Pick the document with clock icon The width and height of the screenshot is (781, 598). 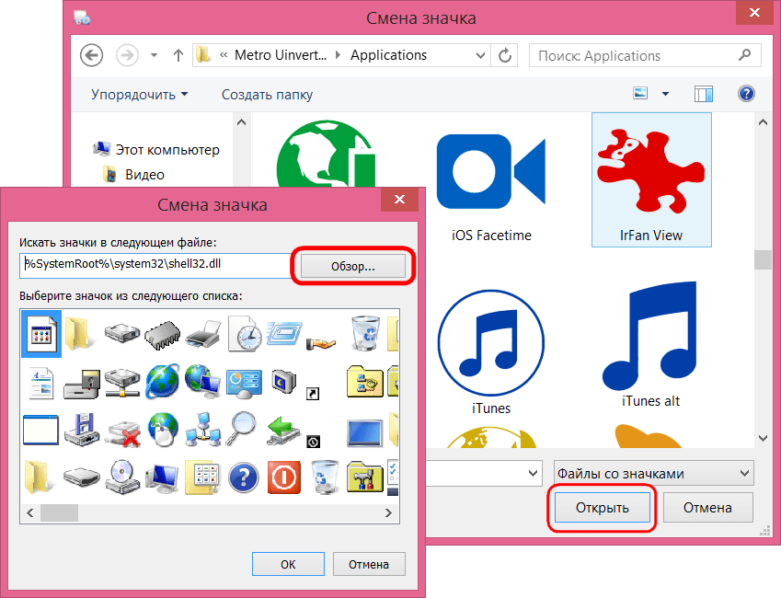pyautogui.click(x=244, y=333)
